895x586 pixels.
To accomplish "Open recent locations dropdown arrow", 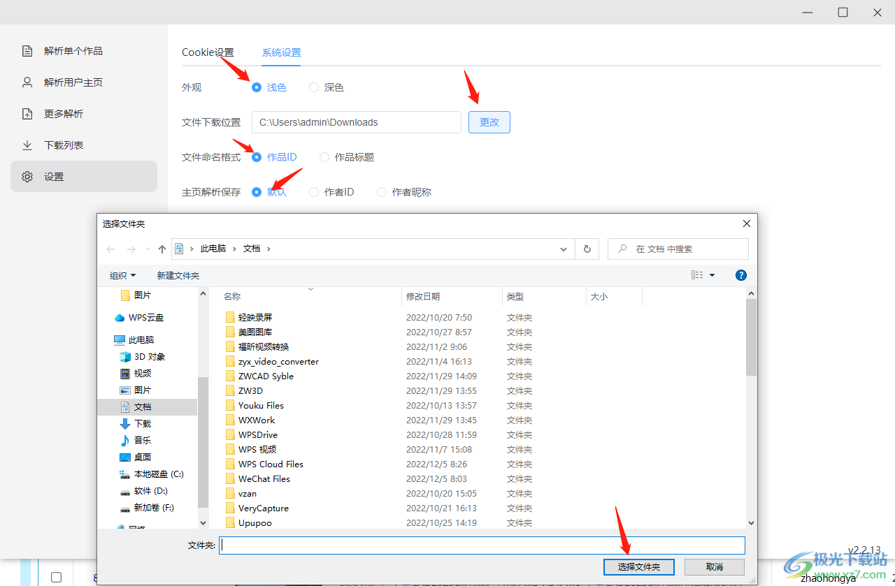I will tap(148, 249).
